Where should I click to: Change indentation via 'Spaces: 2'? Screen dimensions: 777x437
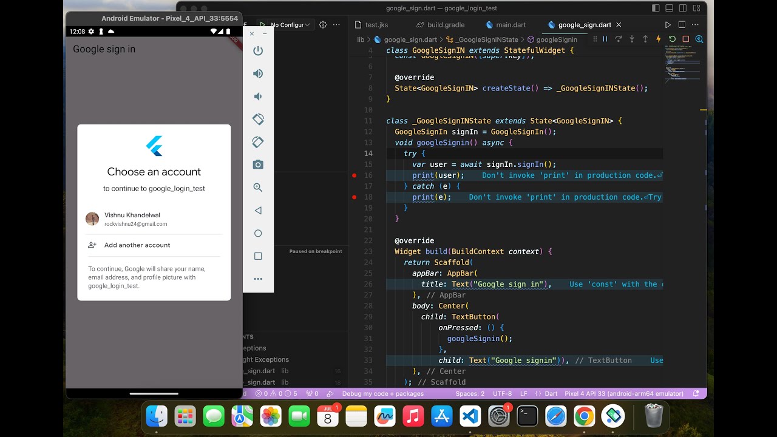[470, 393]
